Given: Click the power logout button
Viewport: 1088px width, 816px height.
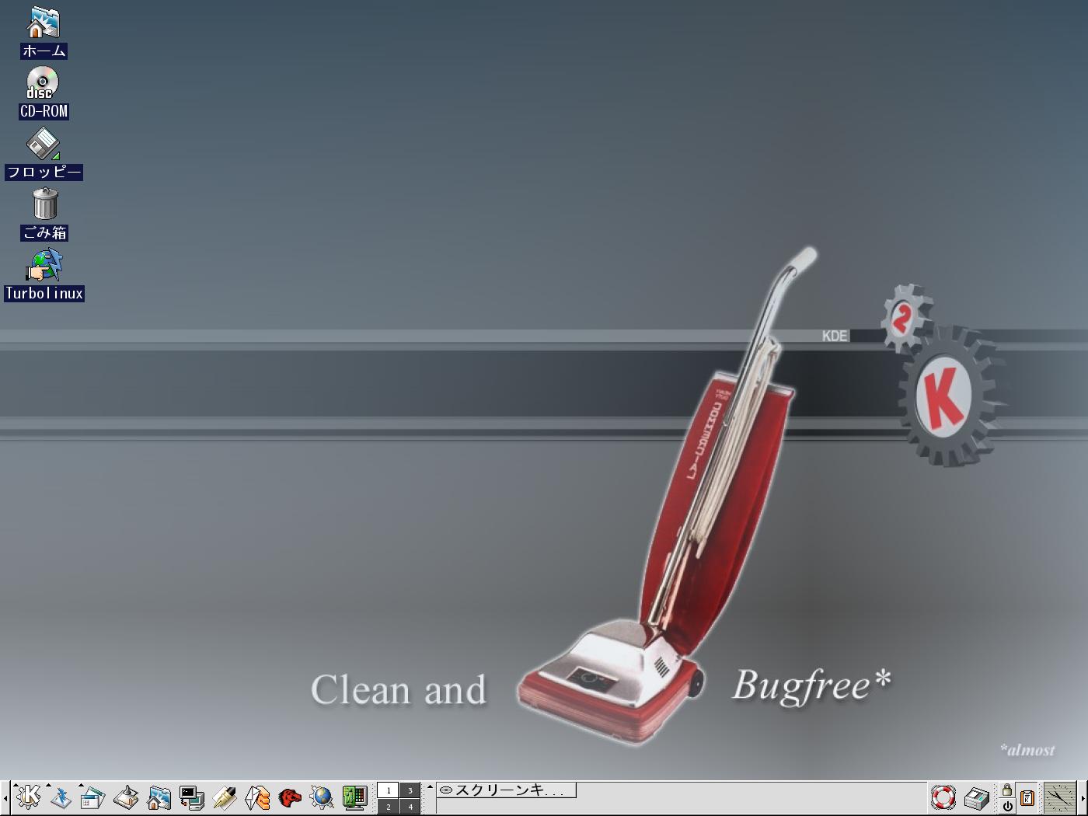Looking at the screenshot, I should (1007, 806).
